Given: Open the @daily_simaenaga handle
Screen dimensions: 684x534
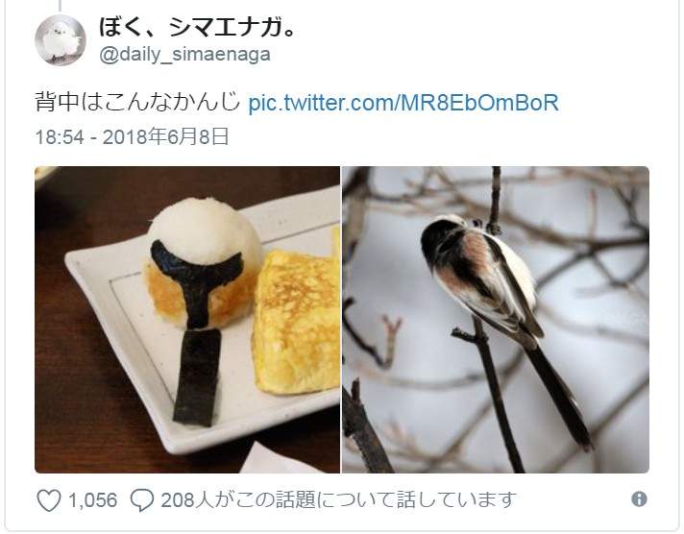Looking at the screenshot, I should pos(185,55).
